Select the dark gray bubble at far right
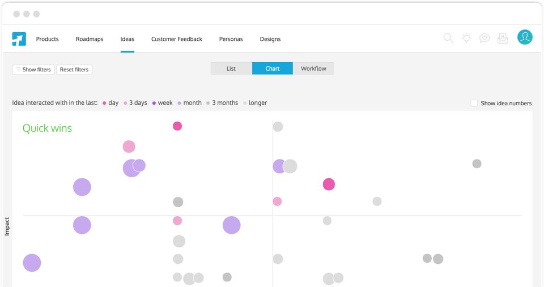544x287 pixels. [477, 164]
